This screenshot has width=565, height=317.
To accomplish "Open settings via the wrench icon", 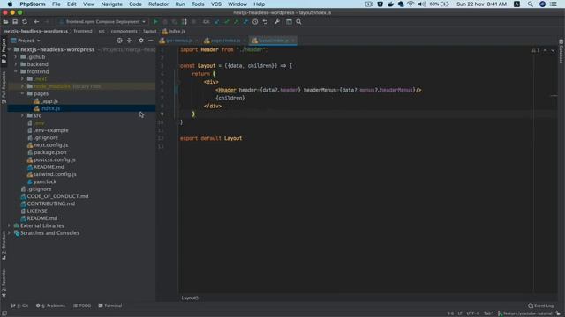I will 276,22.
